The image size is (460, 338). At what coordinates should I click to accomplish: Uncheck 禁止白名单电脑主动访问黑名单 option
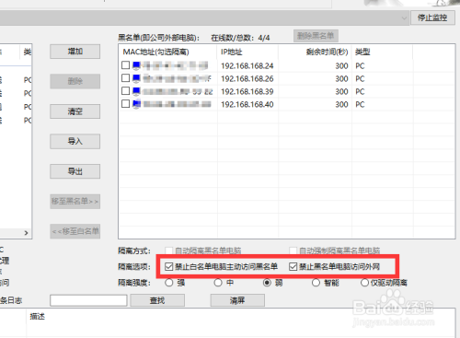[169, 266]
